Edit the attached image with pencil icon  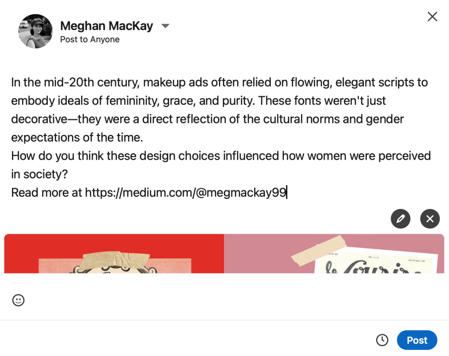pos(400,219)
